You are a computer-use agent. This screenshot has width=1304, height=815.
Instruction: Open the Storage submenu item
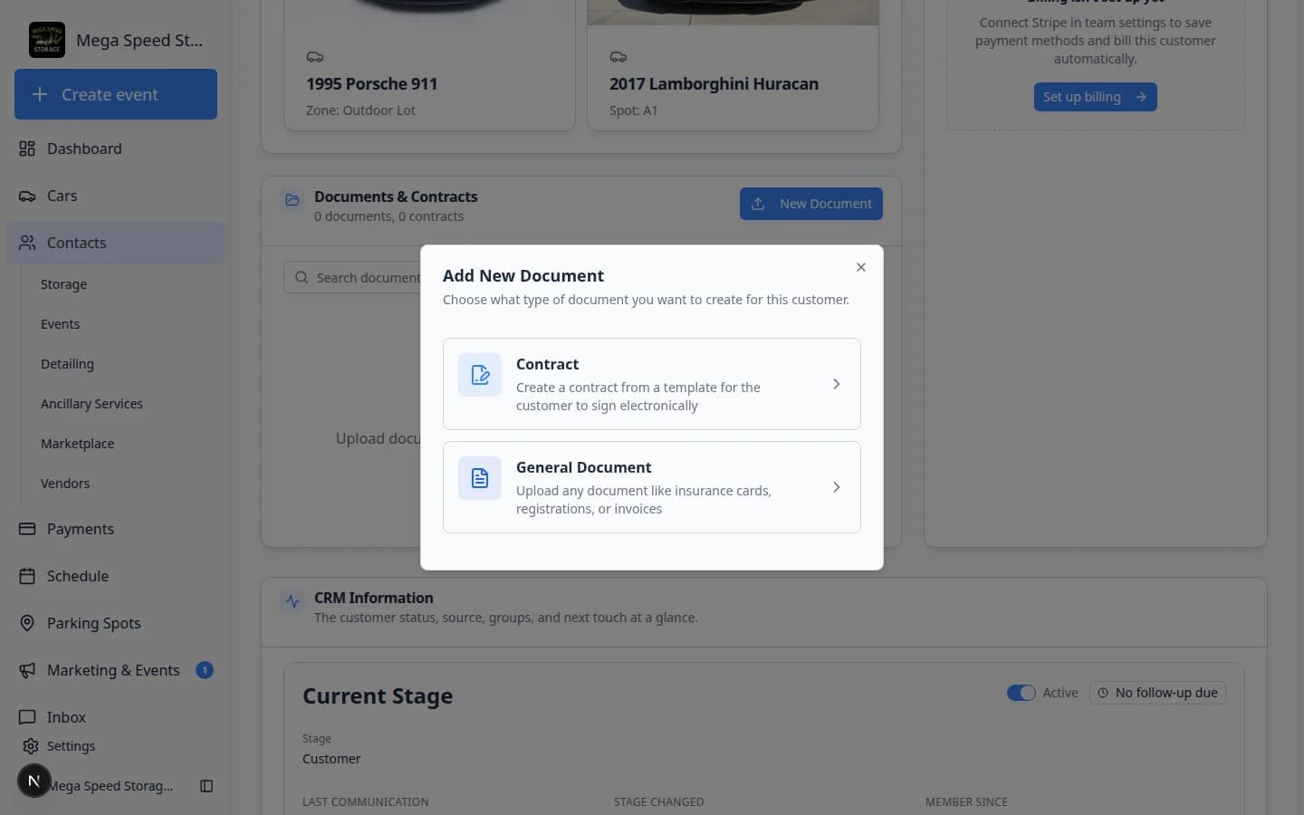coord(63,284)
